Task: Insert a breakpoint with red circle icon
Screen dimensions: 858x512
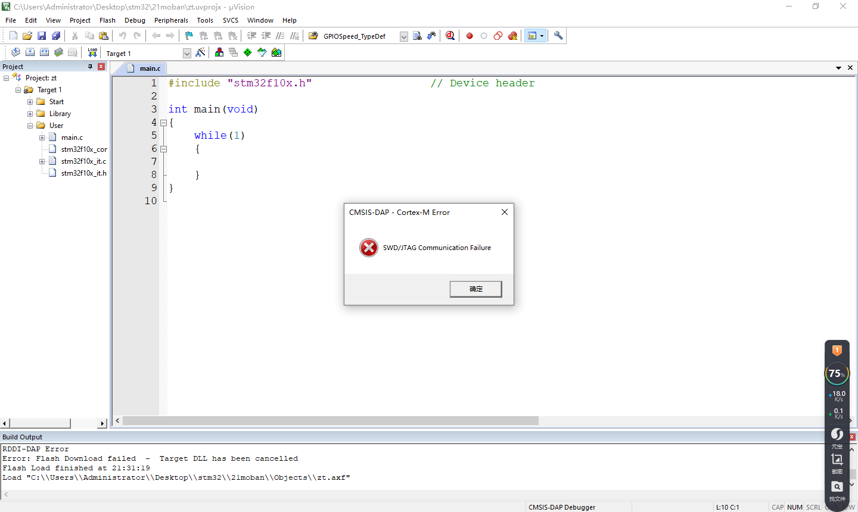Action: click(469, 35)
